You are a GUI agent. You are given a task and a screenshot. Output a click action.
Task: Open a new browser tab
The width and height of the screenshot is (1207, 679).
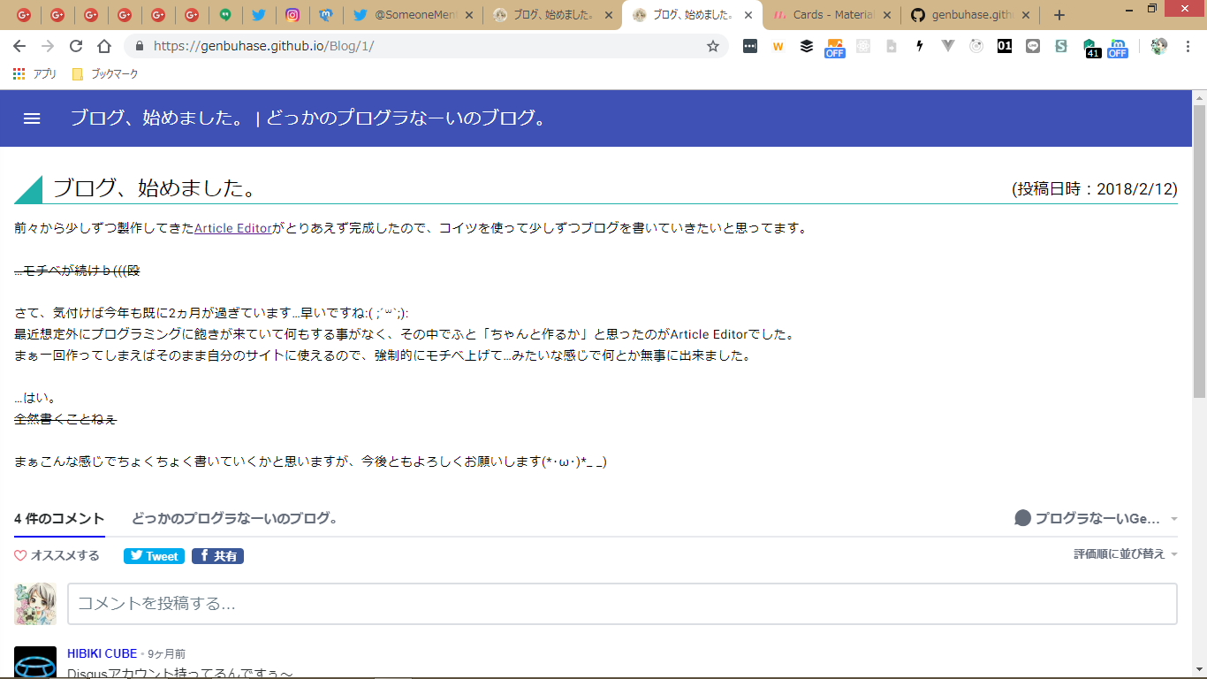tap(1059, 15)
